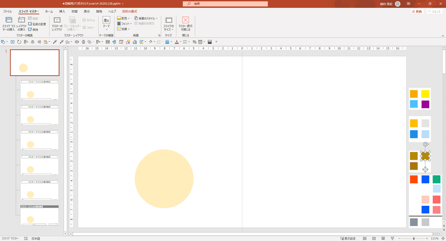446x241 pixels.
Task: Open the File (ファイル) tab
Action: click(x=7, y=12)
